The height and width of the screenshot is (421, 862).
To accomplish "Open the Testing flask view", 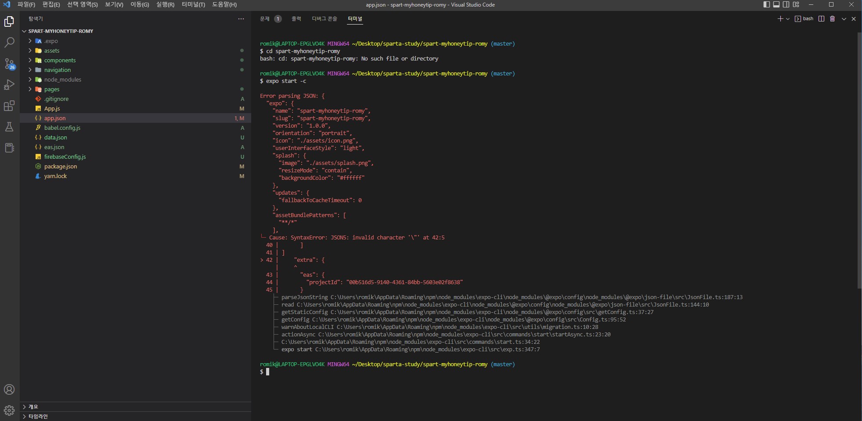I will [x=9, y=127].
